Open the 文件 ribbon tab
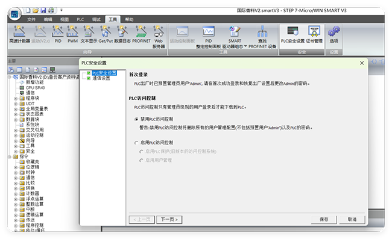 [31, 19]
